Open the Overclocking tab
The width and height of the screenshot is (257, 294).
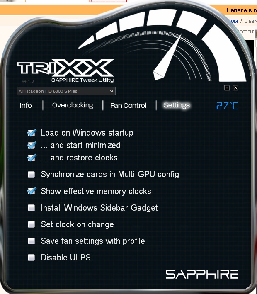[73, 105]
